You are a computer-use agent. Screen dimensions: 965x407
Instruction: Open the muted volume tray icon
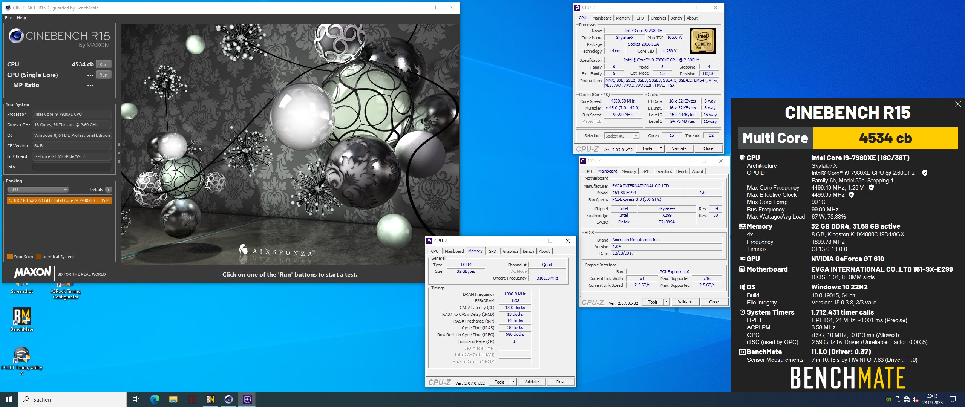(x=916, y=399)
